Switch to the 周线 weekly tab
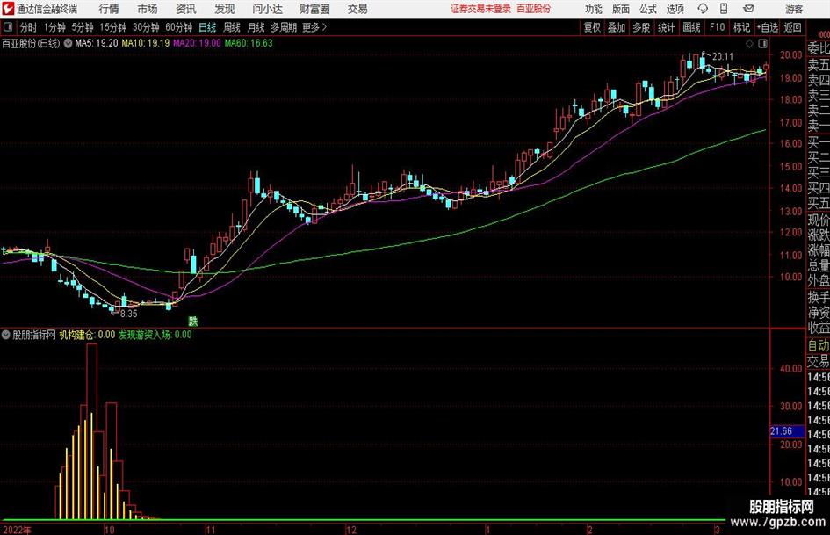Screen dimensions: 830x535 tap(232, 27)
